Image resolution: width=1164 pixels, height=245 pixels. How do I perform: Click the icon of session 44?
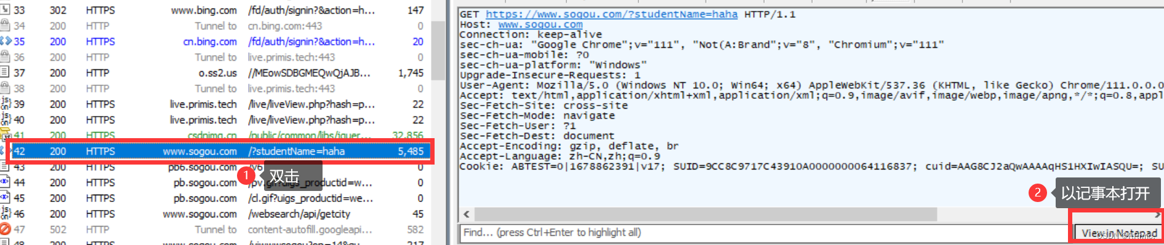(6, 182)
